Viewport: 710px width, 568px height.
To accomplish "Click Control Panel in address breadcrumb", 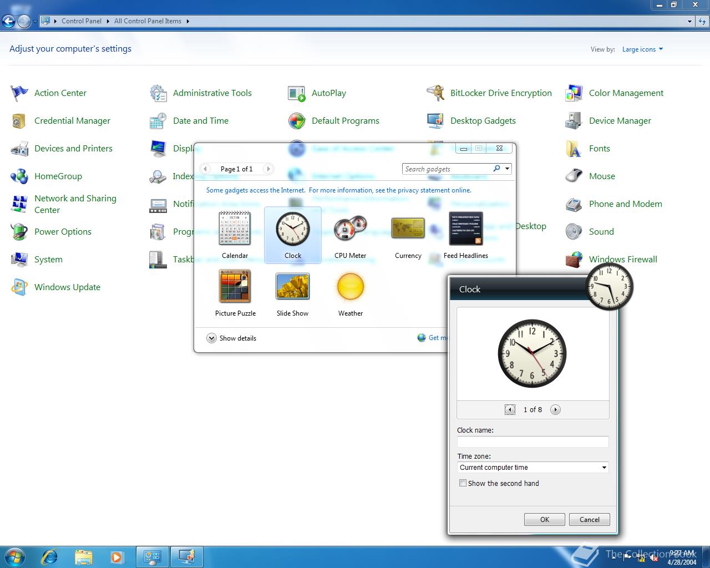I will [82, 21].
